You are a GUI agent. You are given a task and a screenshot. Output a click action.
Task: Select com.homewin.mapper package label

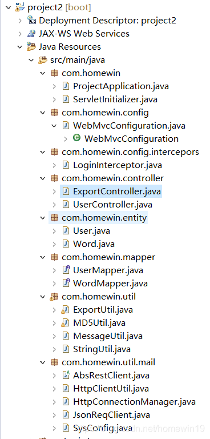108,257
